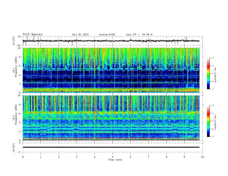
Task: Click the 'ch.1(V)' waveform axis label
Action: pyautogui.click(x=14, y=41)
